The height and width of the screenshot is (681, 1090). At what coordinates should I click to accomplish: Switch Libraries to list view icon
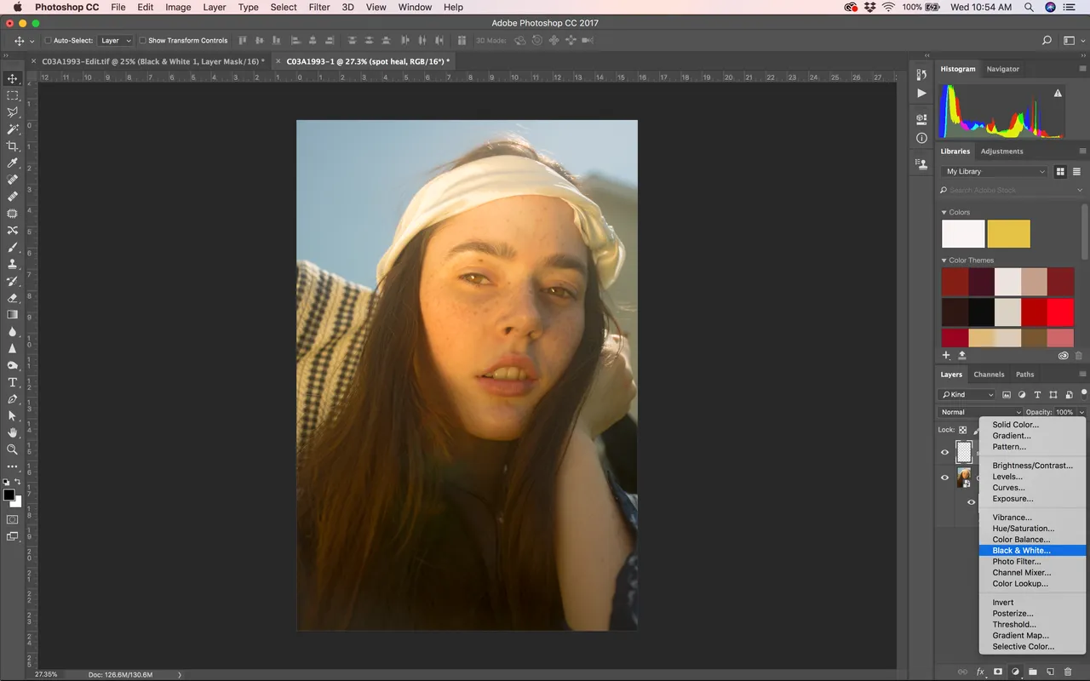point(1076,171)
